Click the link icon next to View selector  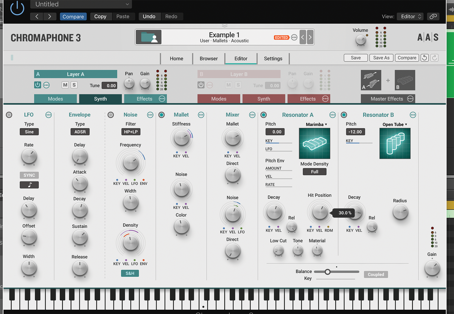pos(433,16)
